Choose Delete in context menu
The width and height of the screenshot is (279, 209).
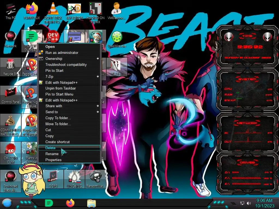pos(69,148)
